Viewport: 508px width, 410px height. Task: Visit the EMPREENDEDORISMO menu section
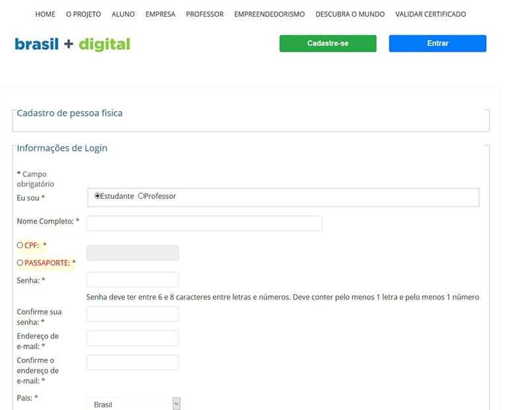pos(269,14)
